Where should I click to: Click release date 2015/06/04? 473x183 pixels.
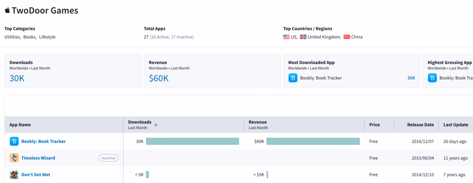point(423,158)
